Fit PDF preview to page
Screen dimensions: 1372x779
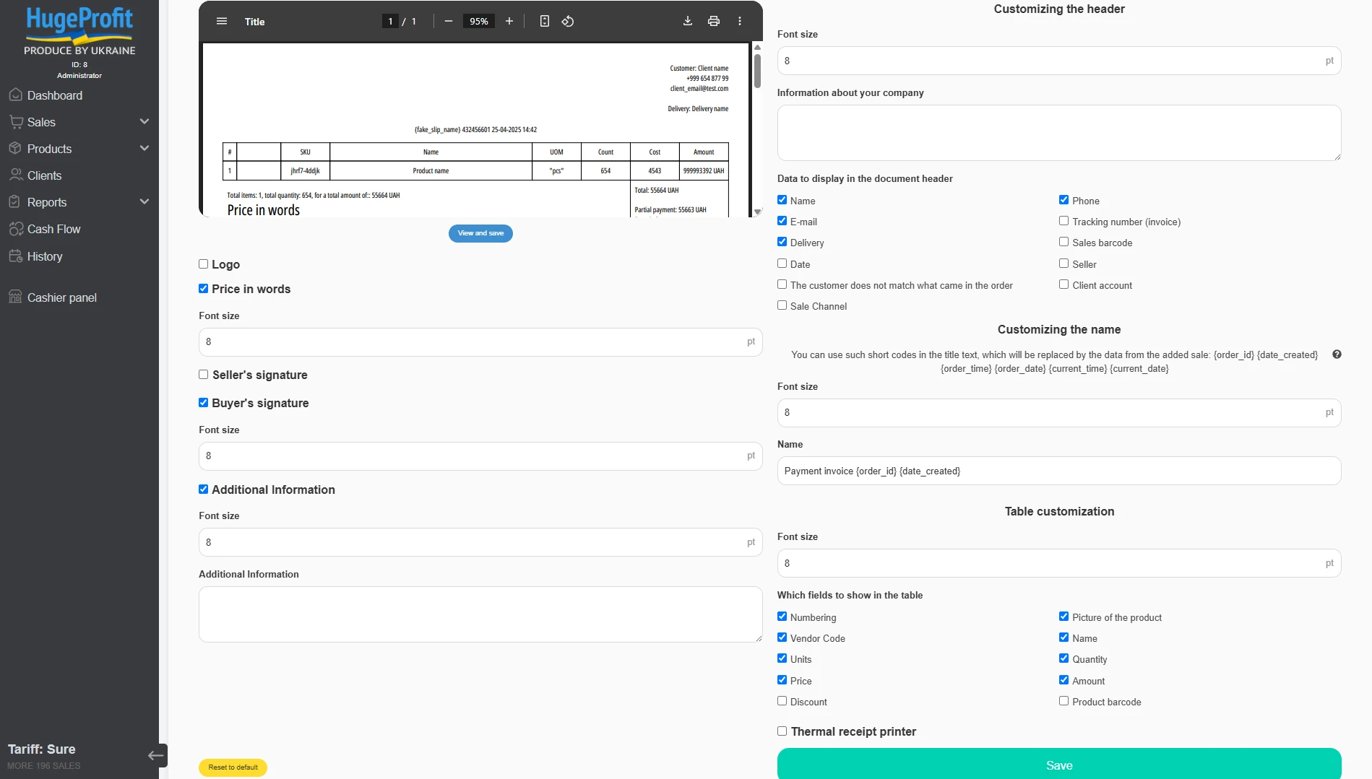click(x=544, y=21)
